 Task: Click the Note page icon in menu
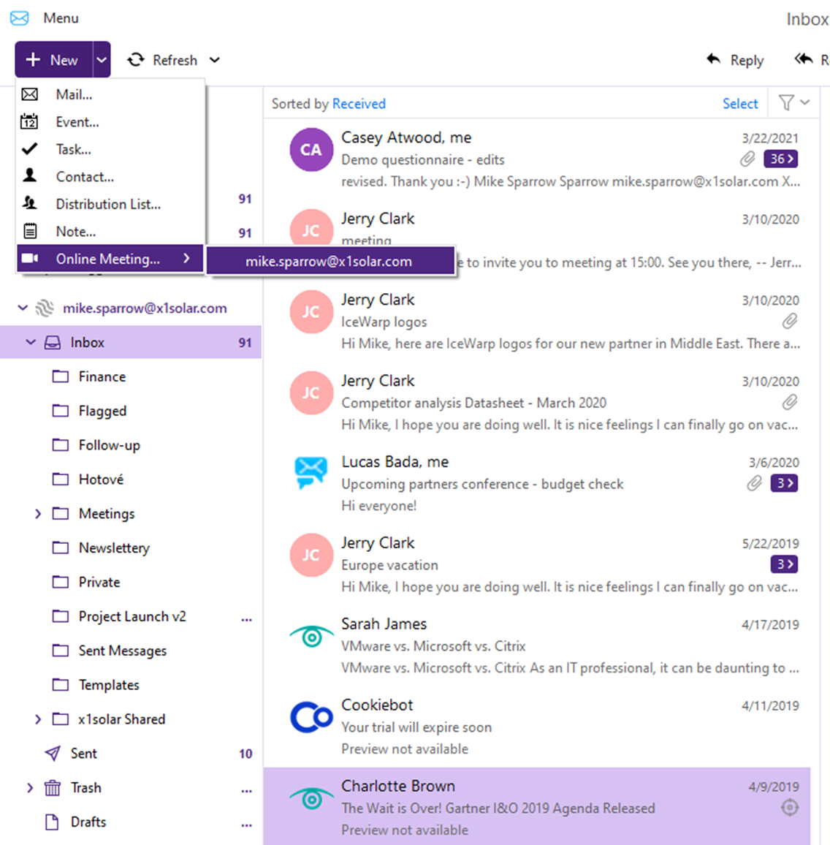pyautogui.click(x=30, y=231)
